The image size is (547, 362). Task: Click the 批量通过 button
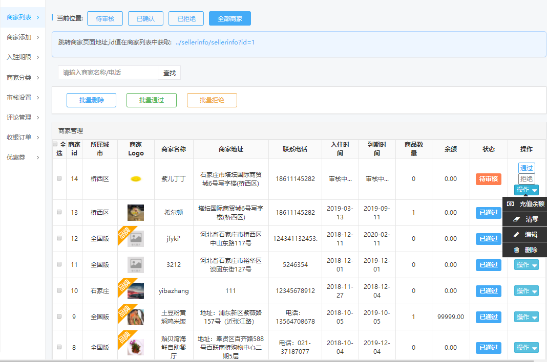[152, 100]
